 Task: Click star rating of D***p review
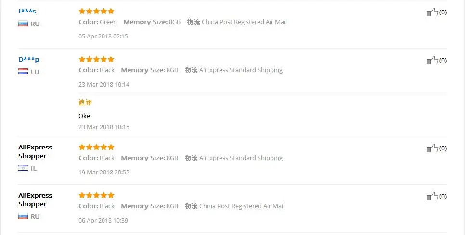pos(96,59)
